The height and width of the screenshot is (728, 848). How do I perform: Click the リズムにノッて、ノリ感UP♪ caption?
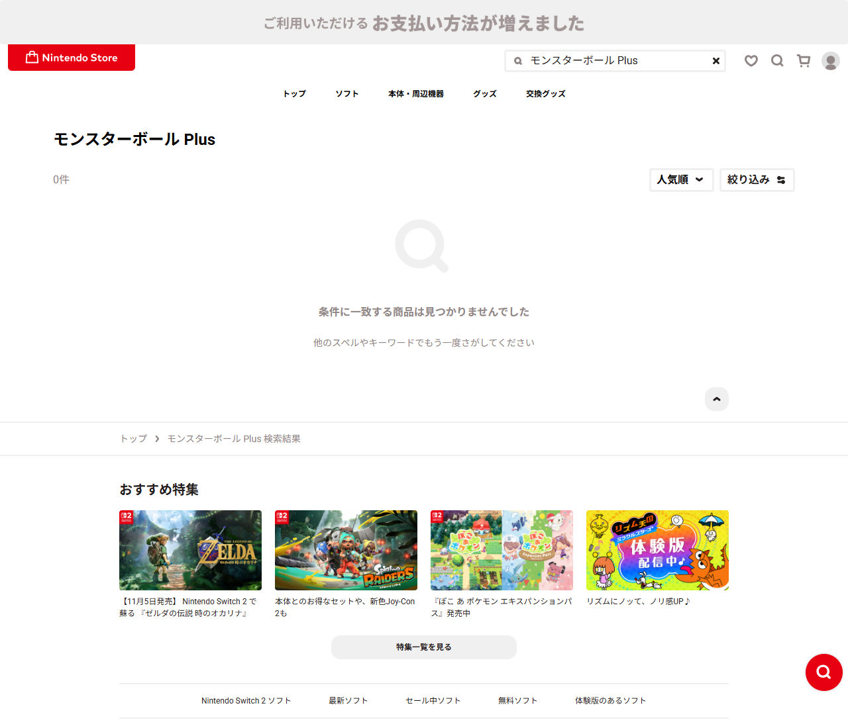[639, 602]
